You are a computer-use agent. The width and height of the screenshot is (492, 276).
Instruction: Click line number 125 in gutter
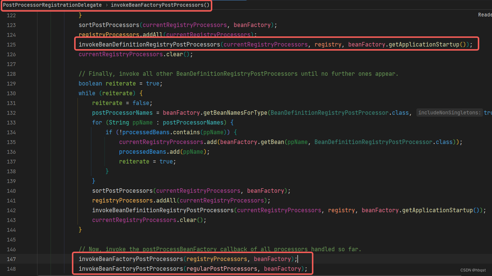click(11, 45)
